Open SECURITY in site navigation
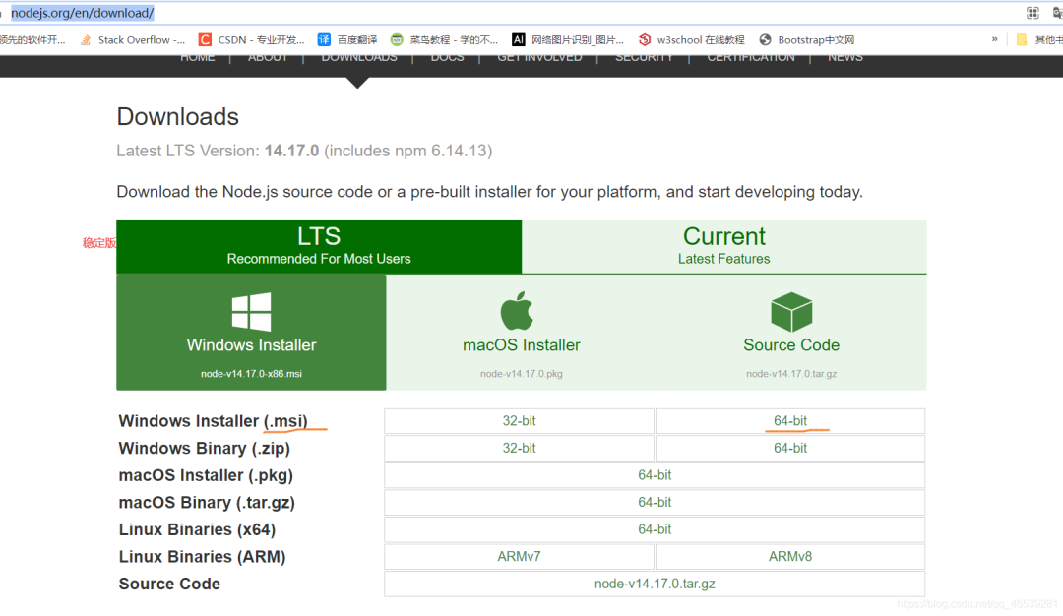This screenshot has height=616, width=1063. [644, 58]
